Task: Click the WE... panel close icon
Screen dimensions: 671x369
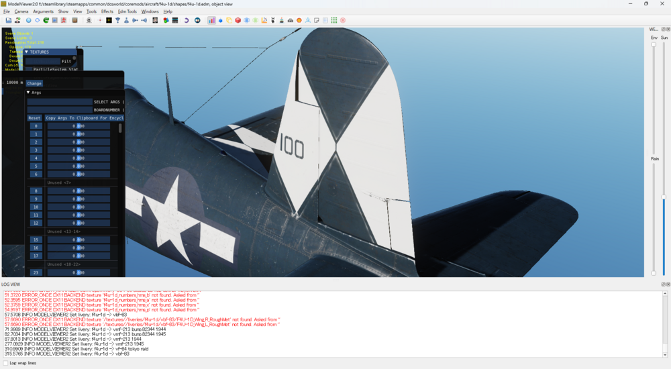Action: pos(668,29)
